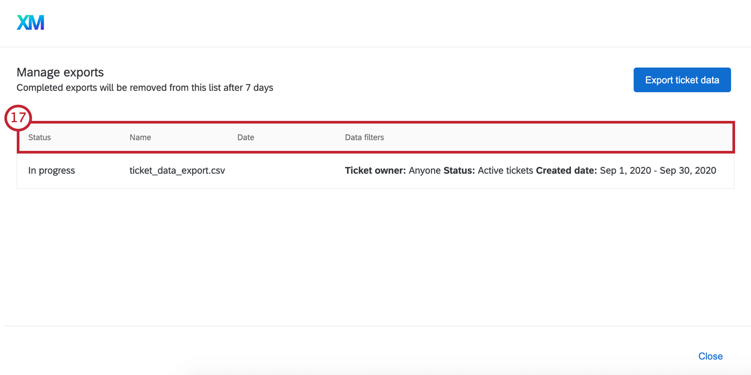Click the Name column header
This screenshot has width=751, height=375.
click(x=140, y=138)
